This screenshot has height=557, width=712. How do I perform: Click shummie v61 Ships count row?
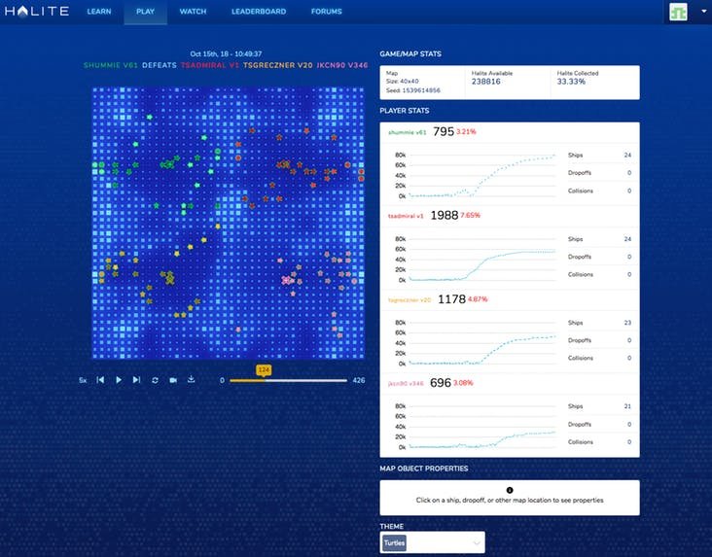coord(599,156)
